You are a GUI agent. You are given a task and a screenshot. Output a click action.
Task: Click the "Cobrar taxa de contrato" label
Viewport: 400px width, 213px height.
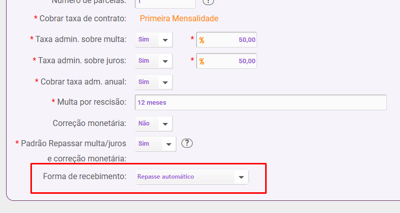point(82,19)
